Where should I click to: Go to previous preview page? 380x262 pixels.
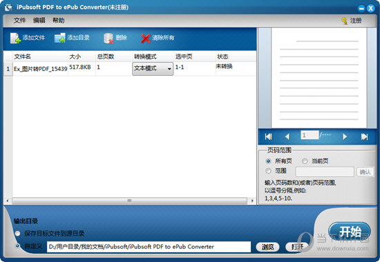click(x=287, y=137)
